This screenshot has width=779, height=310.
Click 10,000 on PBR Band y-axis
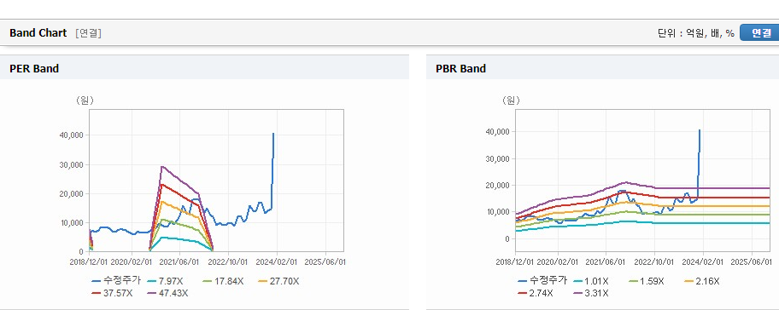point(498,212)
